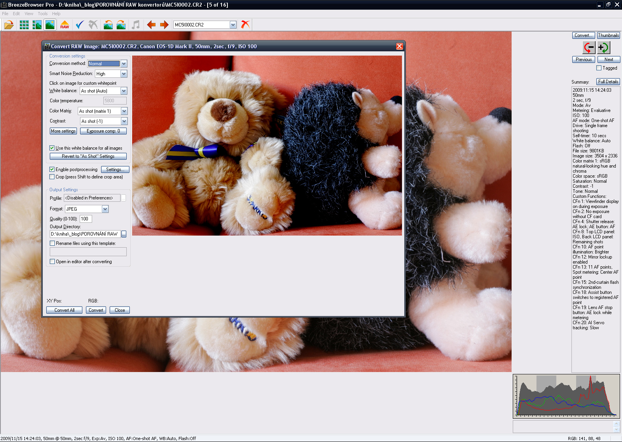Open the View menu
622x442 pixels.
(29, 14)
